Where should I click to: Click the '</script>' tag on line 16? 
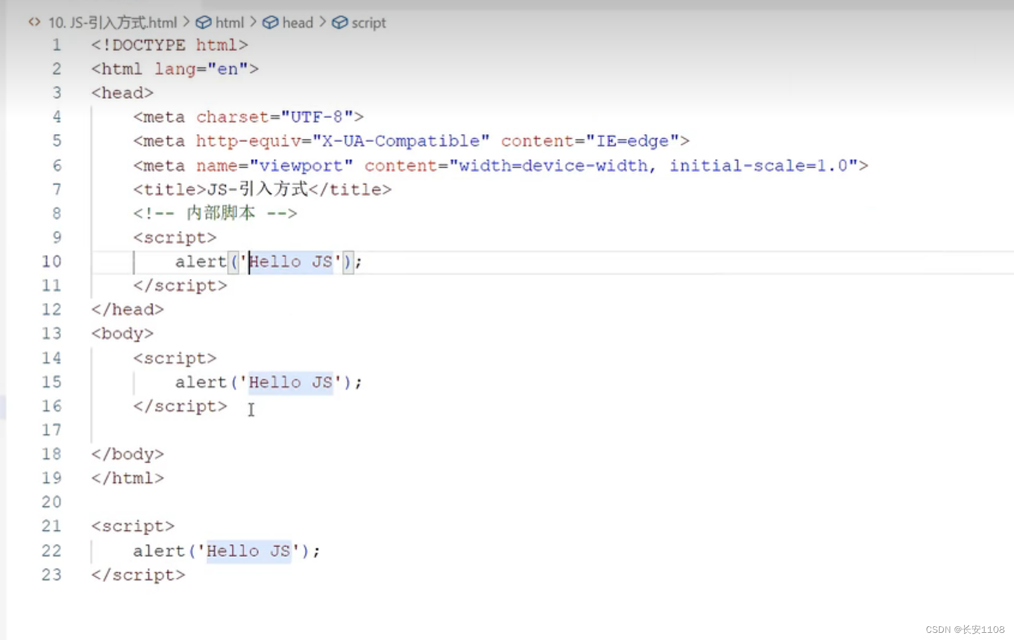tap(180, 407)
